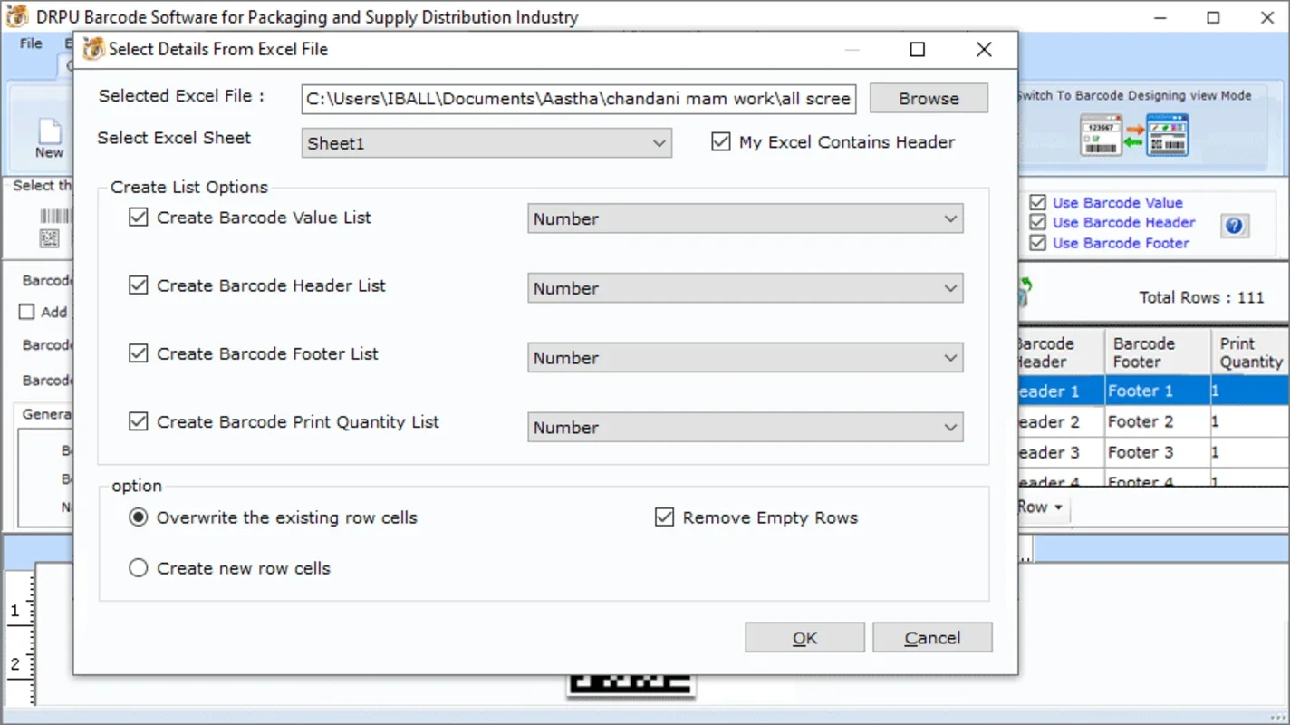Toggle Use Barcode Value checkbox

(1037, 203)
